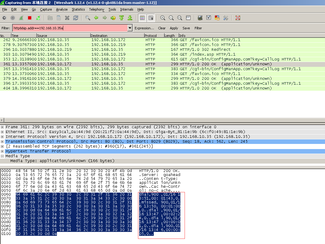
Task: Toggle auto scroll during live capture
Action: point(151,18)
